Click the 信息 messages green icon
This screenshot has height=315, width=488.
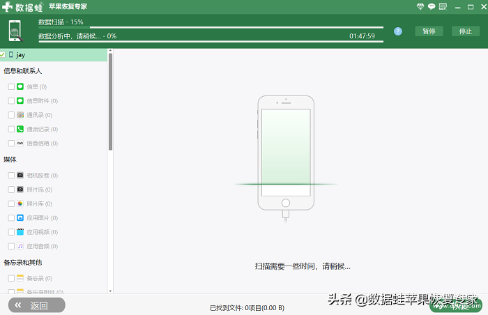pos(20,86)
